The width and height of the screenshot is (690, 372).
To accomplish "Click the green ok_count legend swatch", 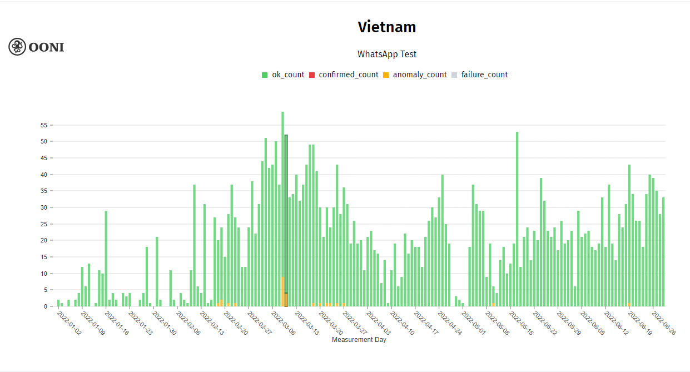I will pos(265,75).
